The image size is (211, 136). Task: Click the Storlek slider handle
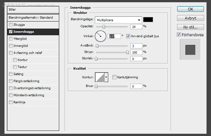tap(96, 59)
